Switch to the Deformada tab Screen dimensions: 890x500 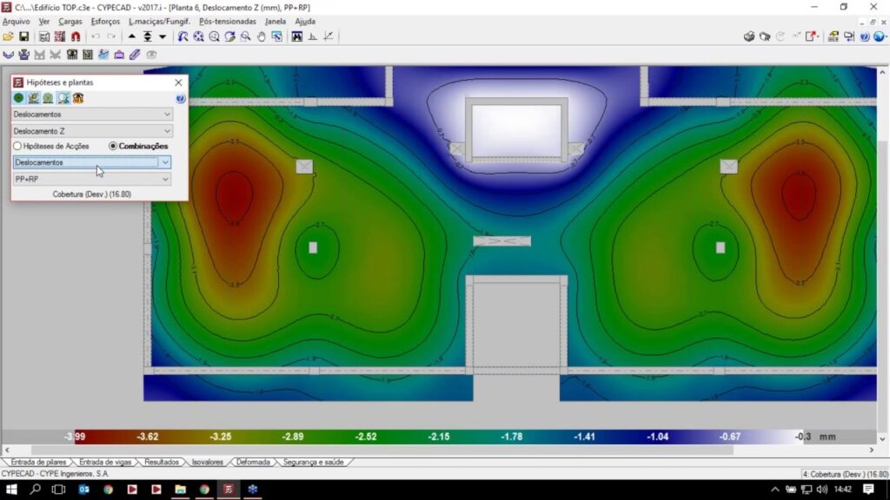pyautogui.click(x=253, y=462)
